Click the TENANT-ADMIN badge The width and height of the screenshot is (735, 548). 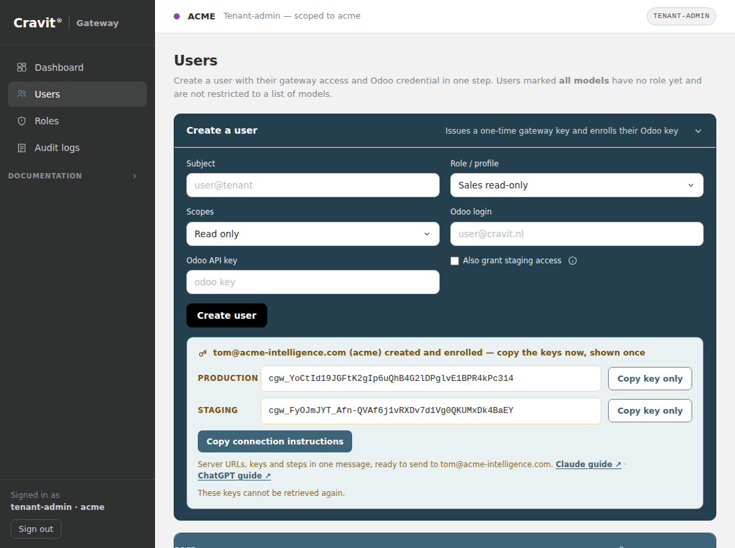point(681,16)
